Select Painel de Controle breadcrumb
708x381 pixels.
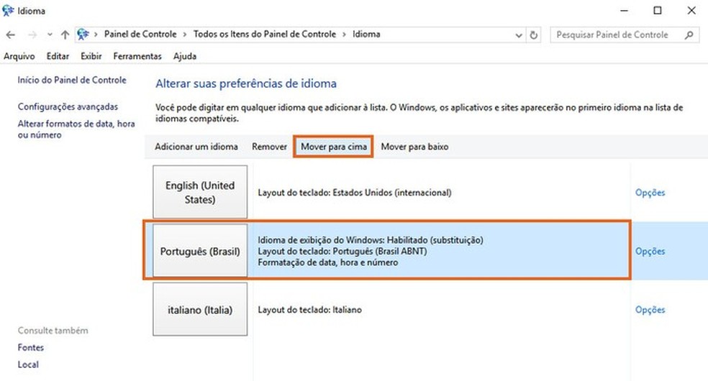pyautogui.click(x=140, y=35)
